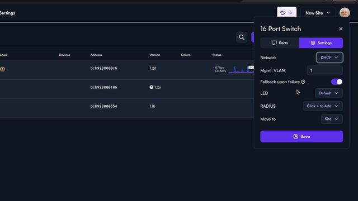Click the help icon beside Fallback upon failure
Image resolution: width=358 pixels, height=201 pixels.
click(303, 82)
